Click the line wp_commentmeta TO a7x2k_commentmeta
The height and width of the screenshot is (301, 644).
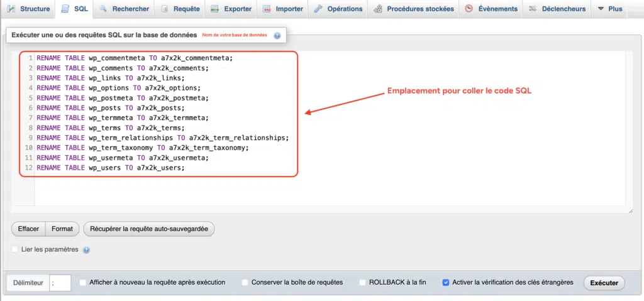pyautogui.click(x=135, y=58)
